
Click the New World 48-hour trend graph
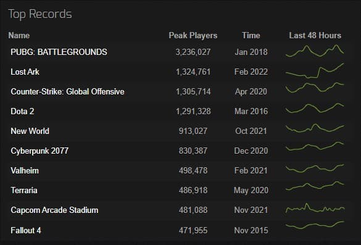tap(315, 128)
